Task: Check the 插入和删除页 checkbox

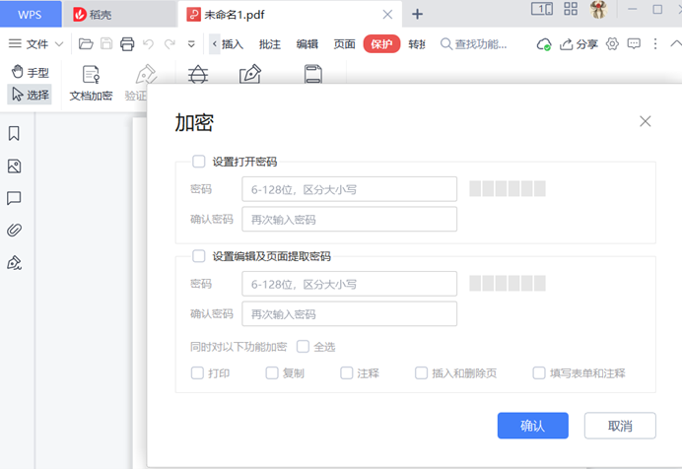Action: coord(421,373)
